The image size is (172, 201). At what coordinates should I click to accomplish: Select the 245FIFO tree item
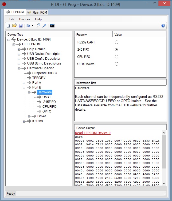point(49,102)
